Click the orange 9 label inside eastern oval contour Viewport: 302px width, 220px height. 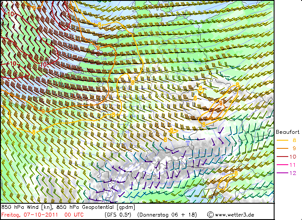(221, 103)
